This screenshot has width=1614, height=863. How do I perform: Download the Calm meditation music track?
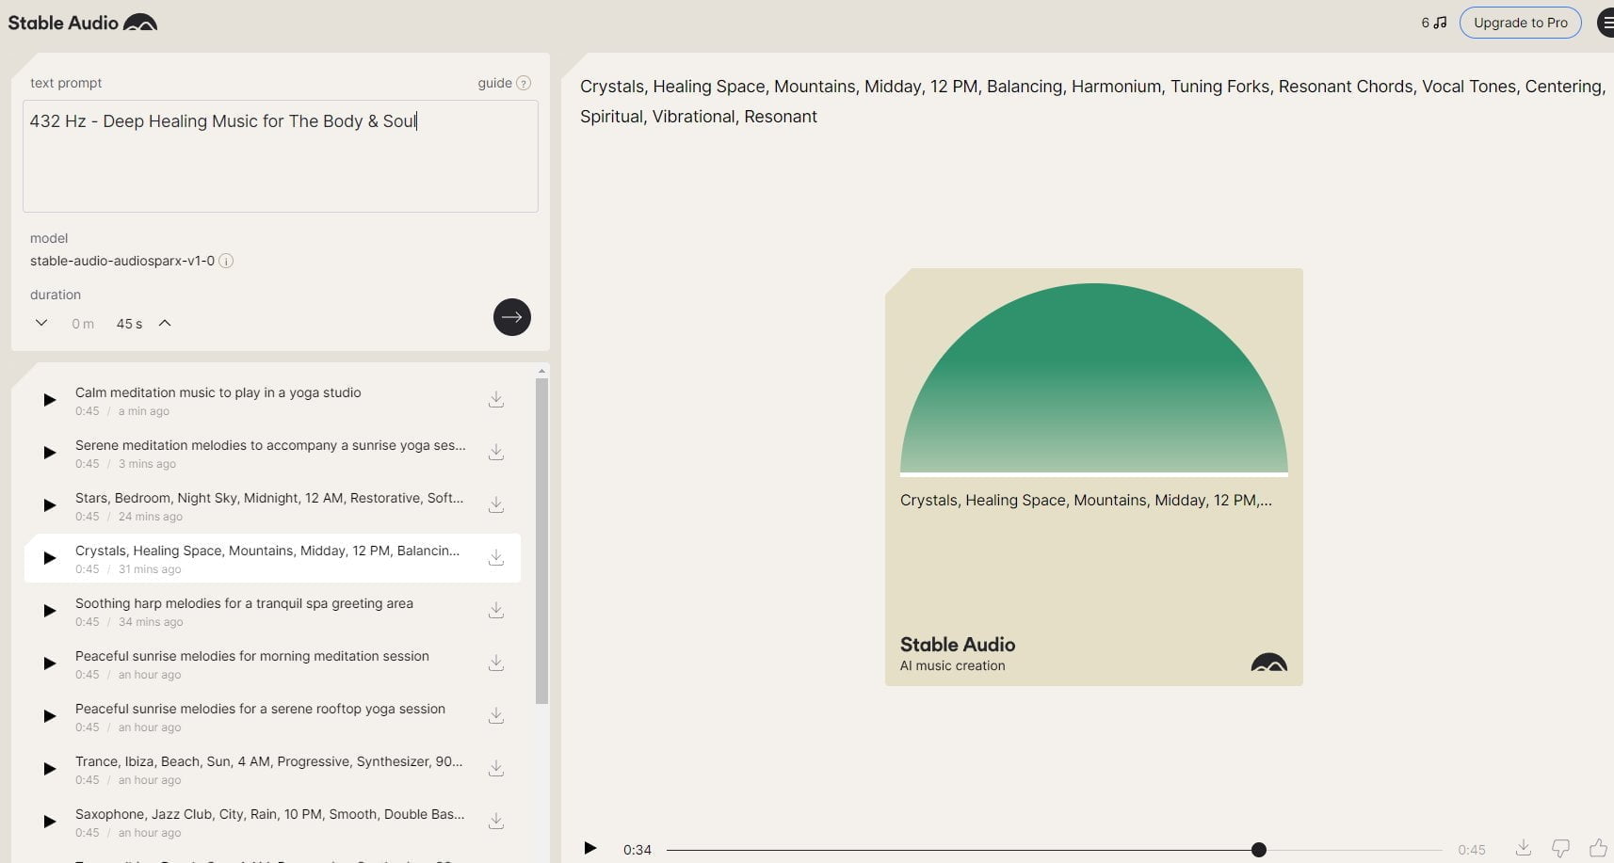point(496,400)
